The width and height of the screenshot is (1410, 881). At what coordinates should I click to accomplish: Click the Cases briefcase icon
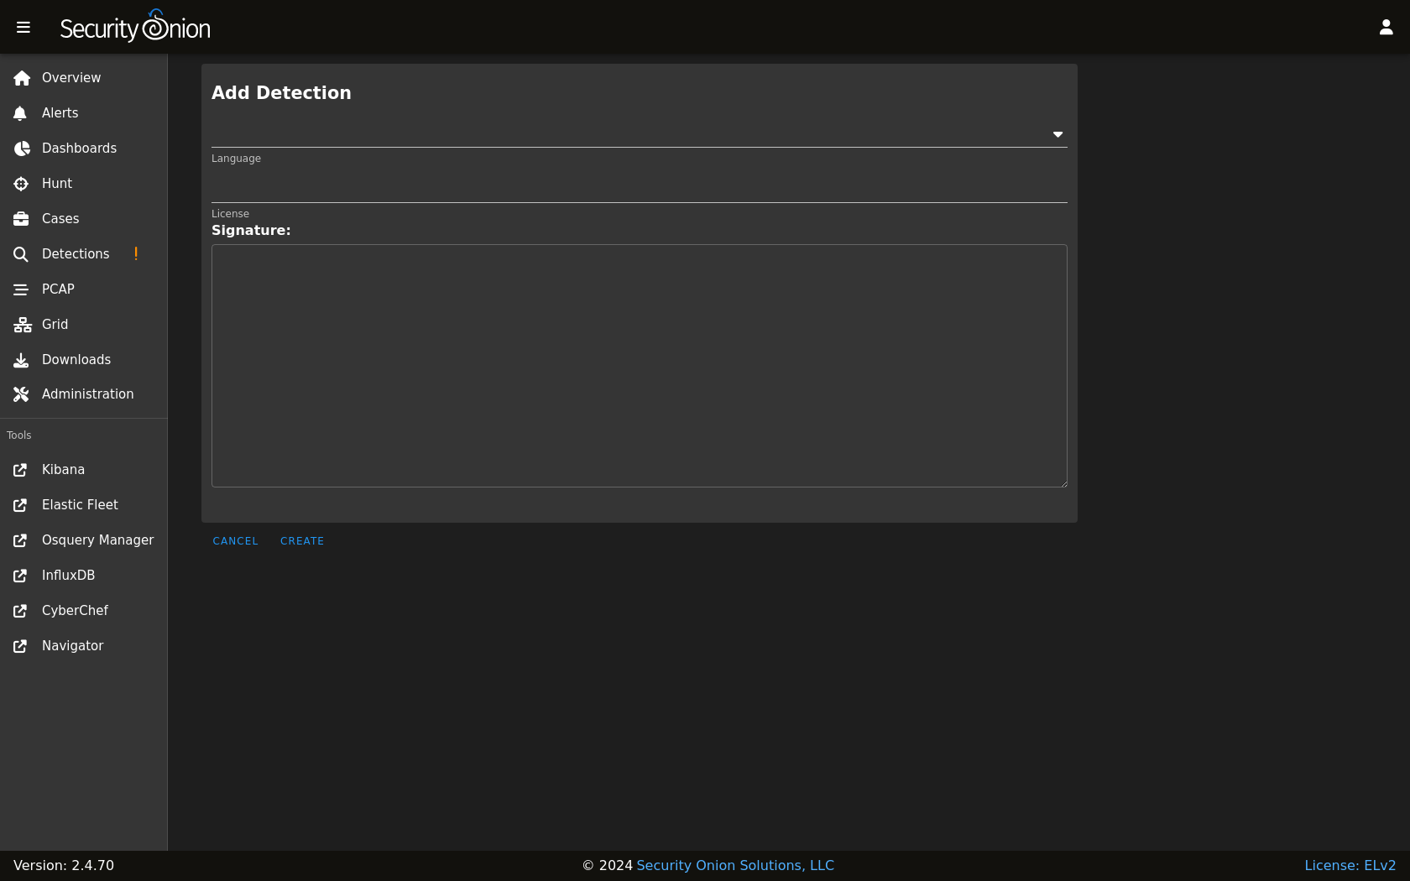(21, 219)
